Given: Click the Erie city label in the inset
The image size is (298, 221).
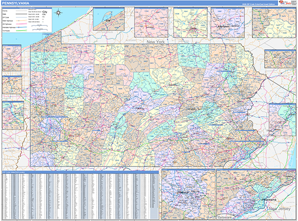Looking at the screenshot, I should click(108, 20).
